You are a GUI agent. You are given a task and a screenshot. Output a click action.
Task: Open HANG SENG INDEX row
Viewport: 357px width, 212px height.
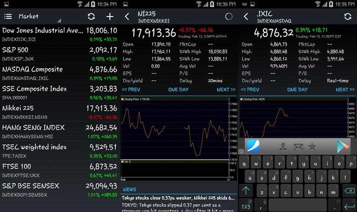coord(59,132)
